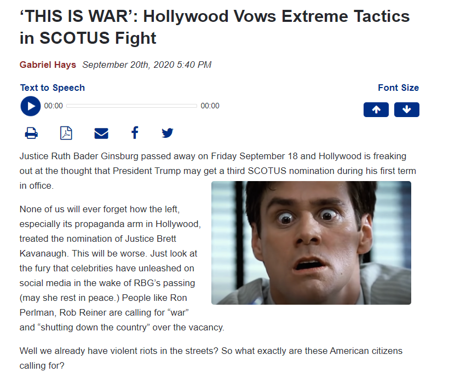Click the paragraph about violent riots
This screenshot has height=378, width=449.
pos(211,358)
